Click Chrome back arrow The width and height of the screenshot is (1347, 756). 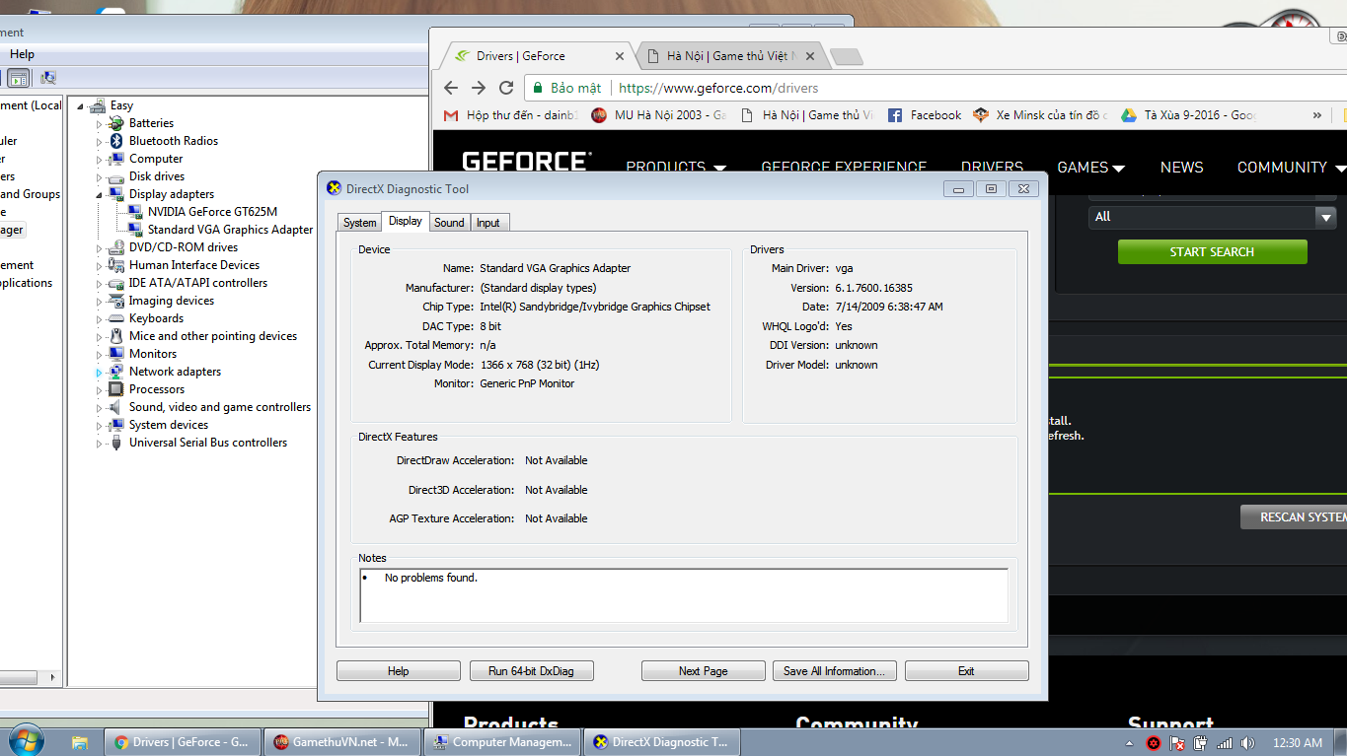(x=451, y=88)
